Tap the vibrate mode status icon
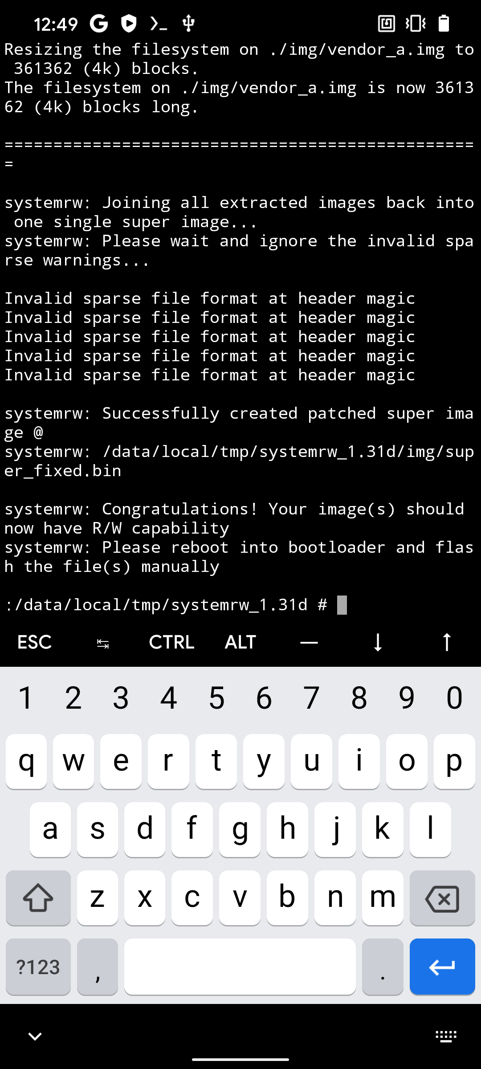This screenshot has width=481, height=1069. [x=416, y=23]
